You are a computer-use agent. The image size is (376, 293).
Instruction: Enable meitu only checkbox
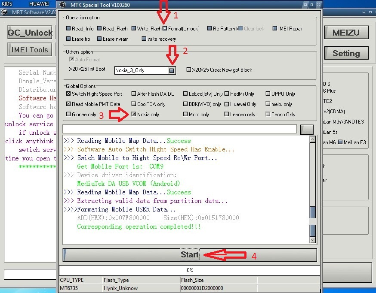point(268,104)
